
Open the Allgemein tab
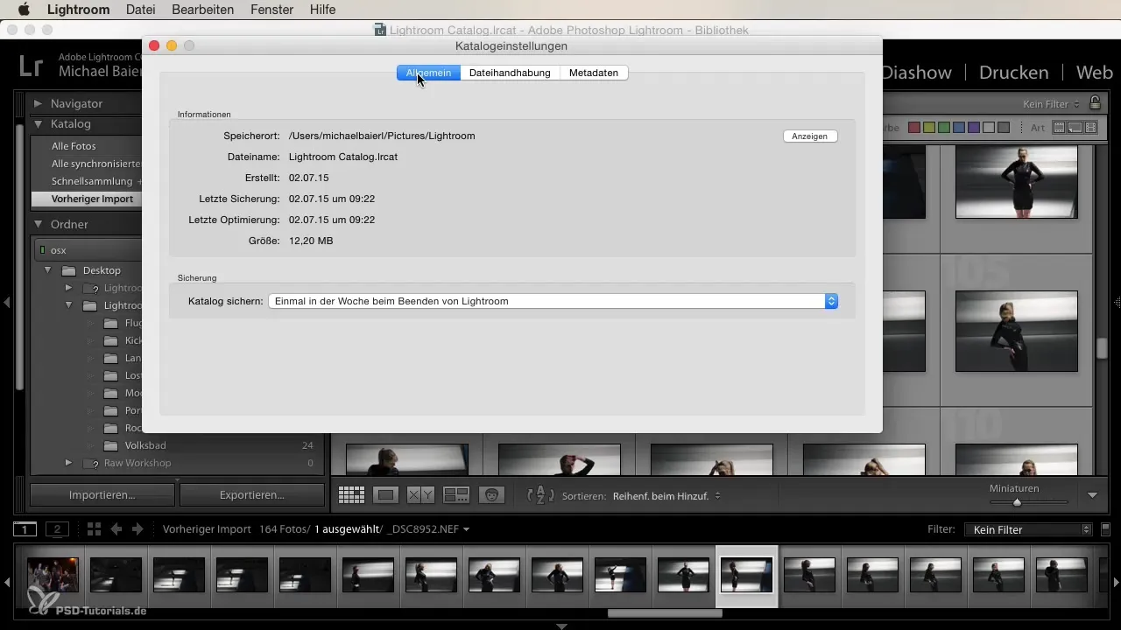[428, 73]
